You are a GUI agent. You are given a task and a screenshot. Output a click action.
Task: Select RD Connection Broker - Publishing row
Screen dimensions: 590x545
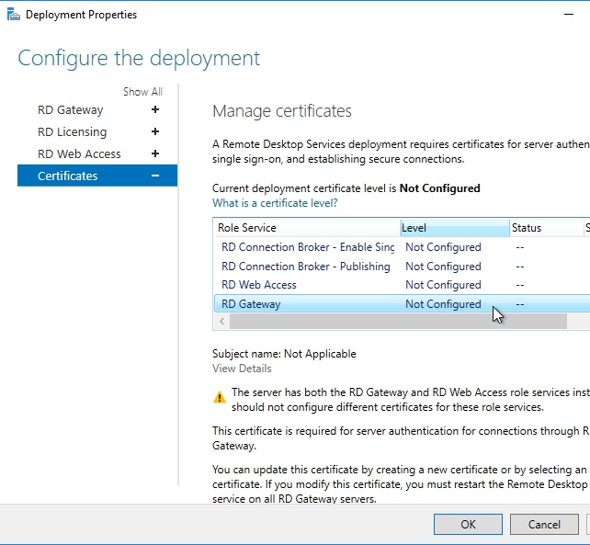[306, 267]
